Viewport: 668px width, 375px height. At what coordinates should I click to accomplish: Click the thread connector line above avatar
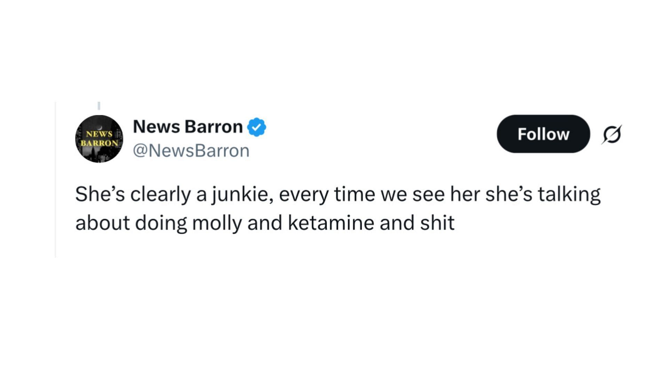point(99,106)
